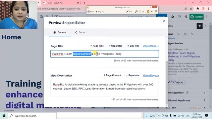Open the Chrome three-dot menu
212x119 pixels.
[208, 9]
